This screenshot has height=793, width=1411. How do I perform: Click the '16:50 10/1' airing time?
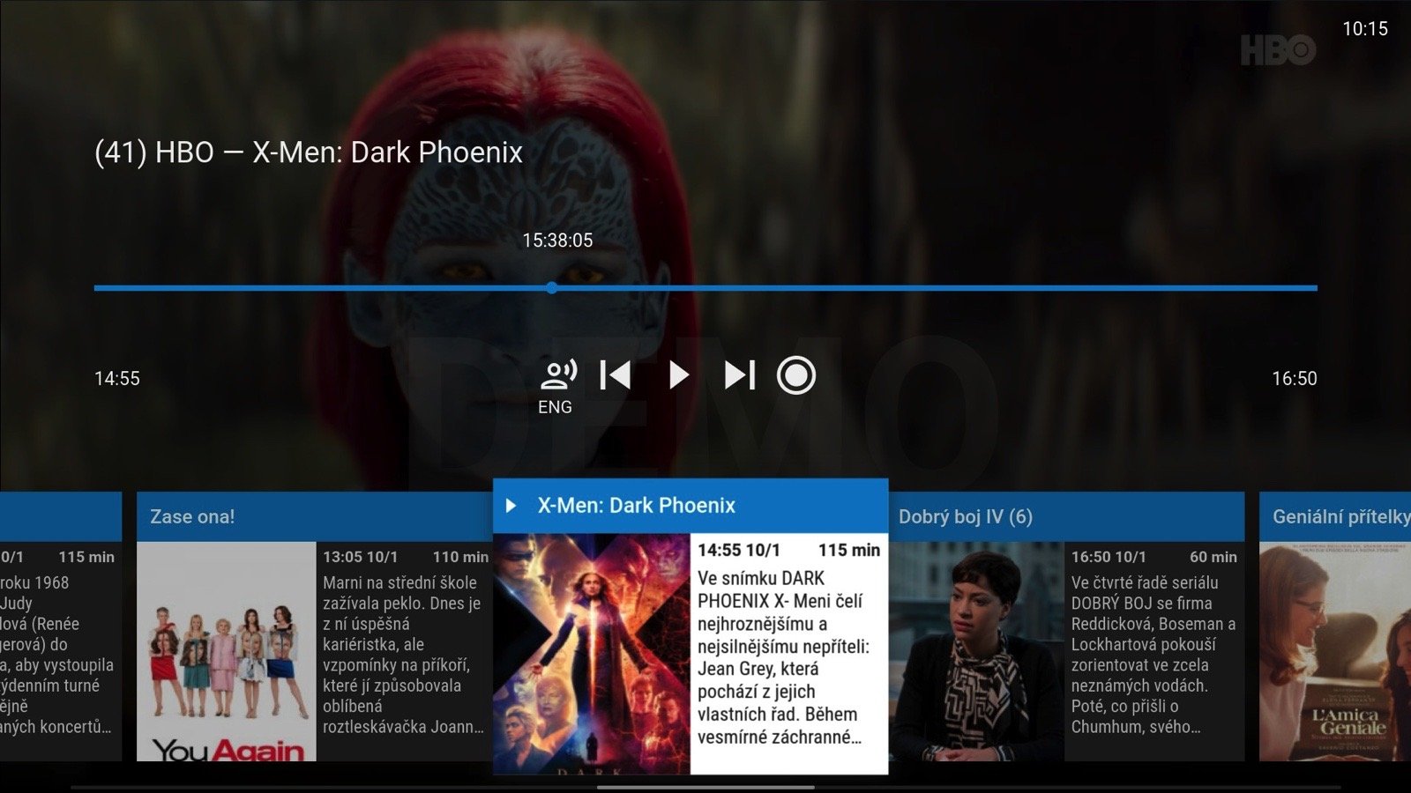coord(1109,557)
